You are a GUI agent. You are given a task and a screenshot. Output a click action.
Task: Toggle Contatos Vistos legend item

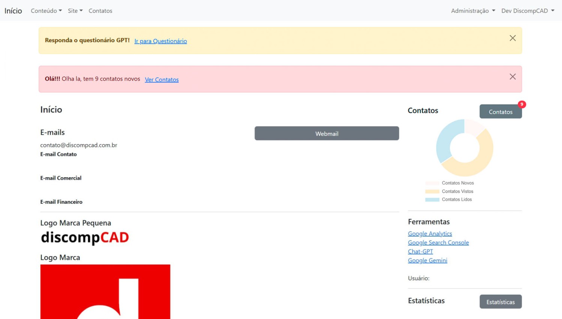(x=450, y=191)
